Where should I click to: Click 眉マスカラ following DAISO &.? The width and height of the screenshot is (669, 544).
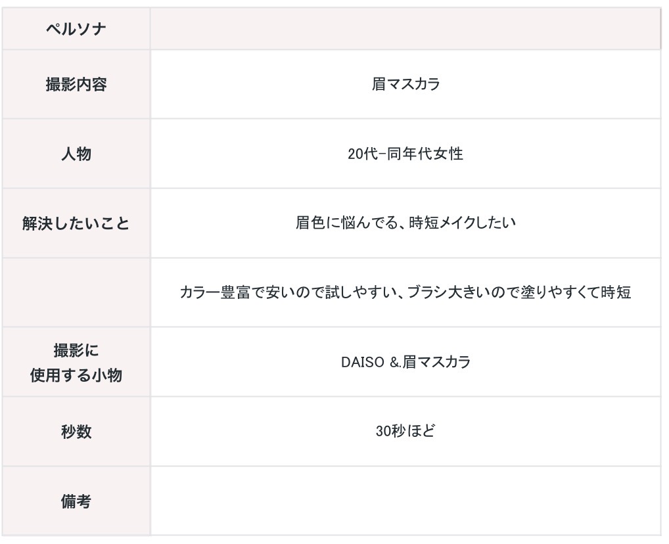pos(436,362)
